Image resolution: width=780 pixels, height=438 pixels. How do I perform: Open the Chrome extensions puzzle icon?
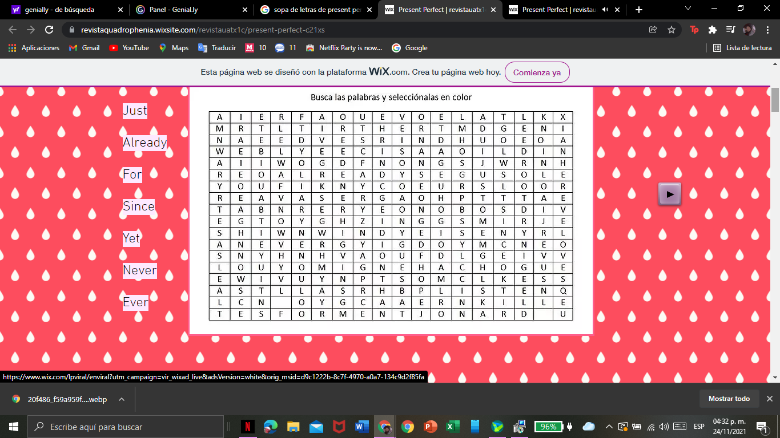[712, 30]
